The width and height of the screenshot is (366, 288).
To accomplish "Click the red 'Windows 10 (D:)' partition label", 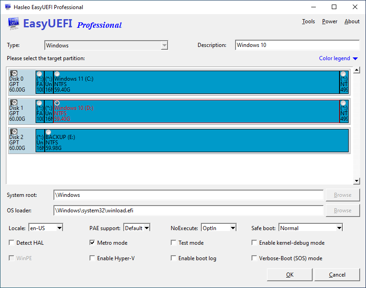I will pos(74,108).
